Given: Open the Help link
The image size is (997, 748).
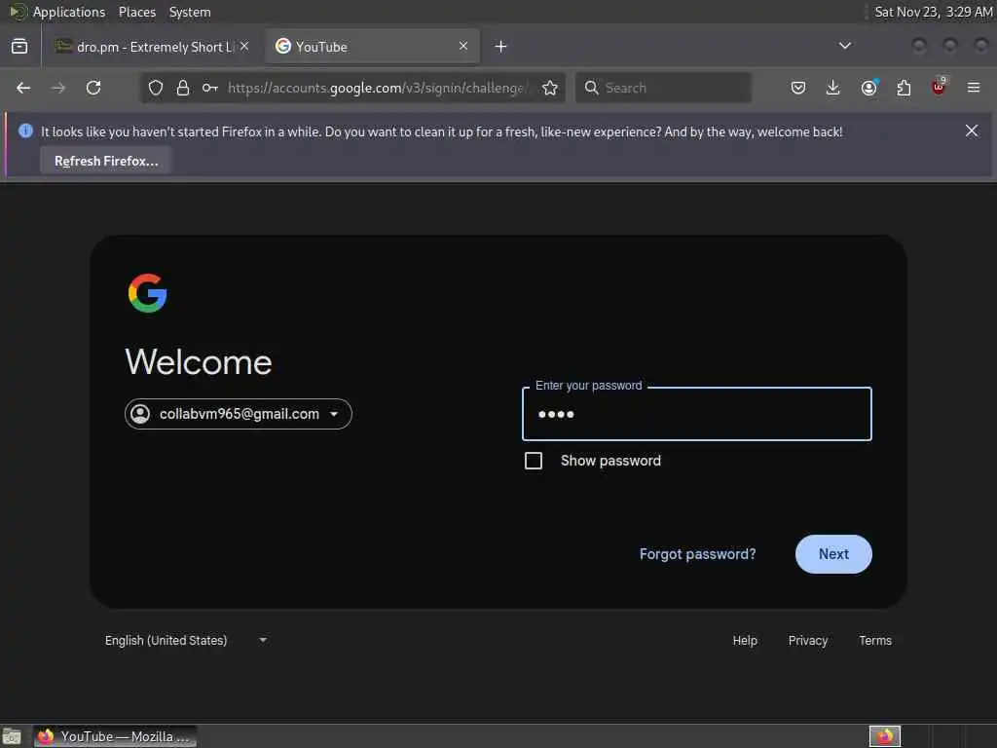Looking at the screenshot, I should [x=745, y=641].
